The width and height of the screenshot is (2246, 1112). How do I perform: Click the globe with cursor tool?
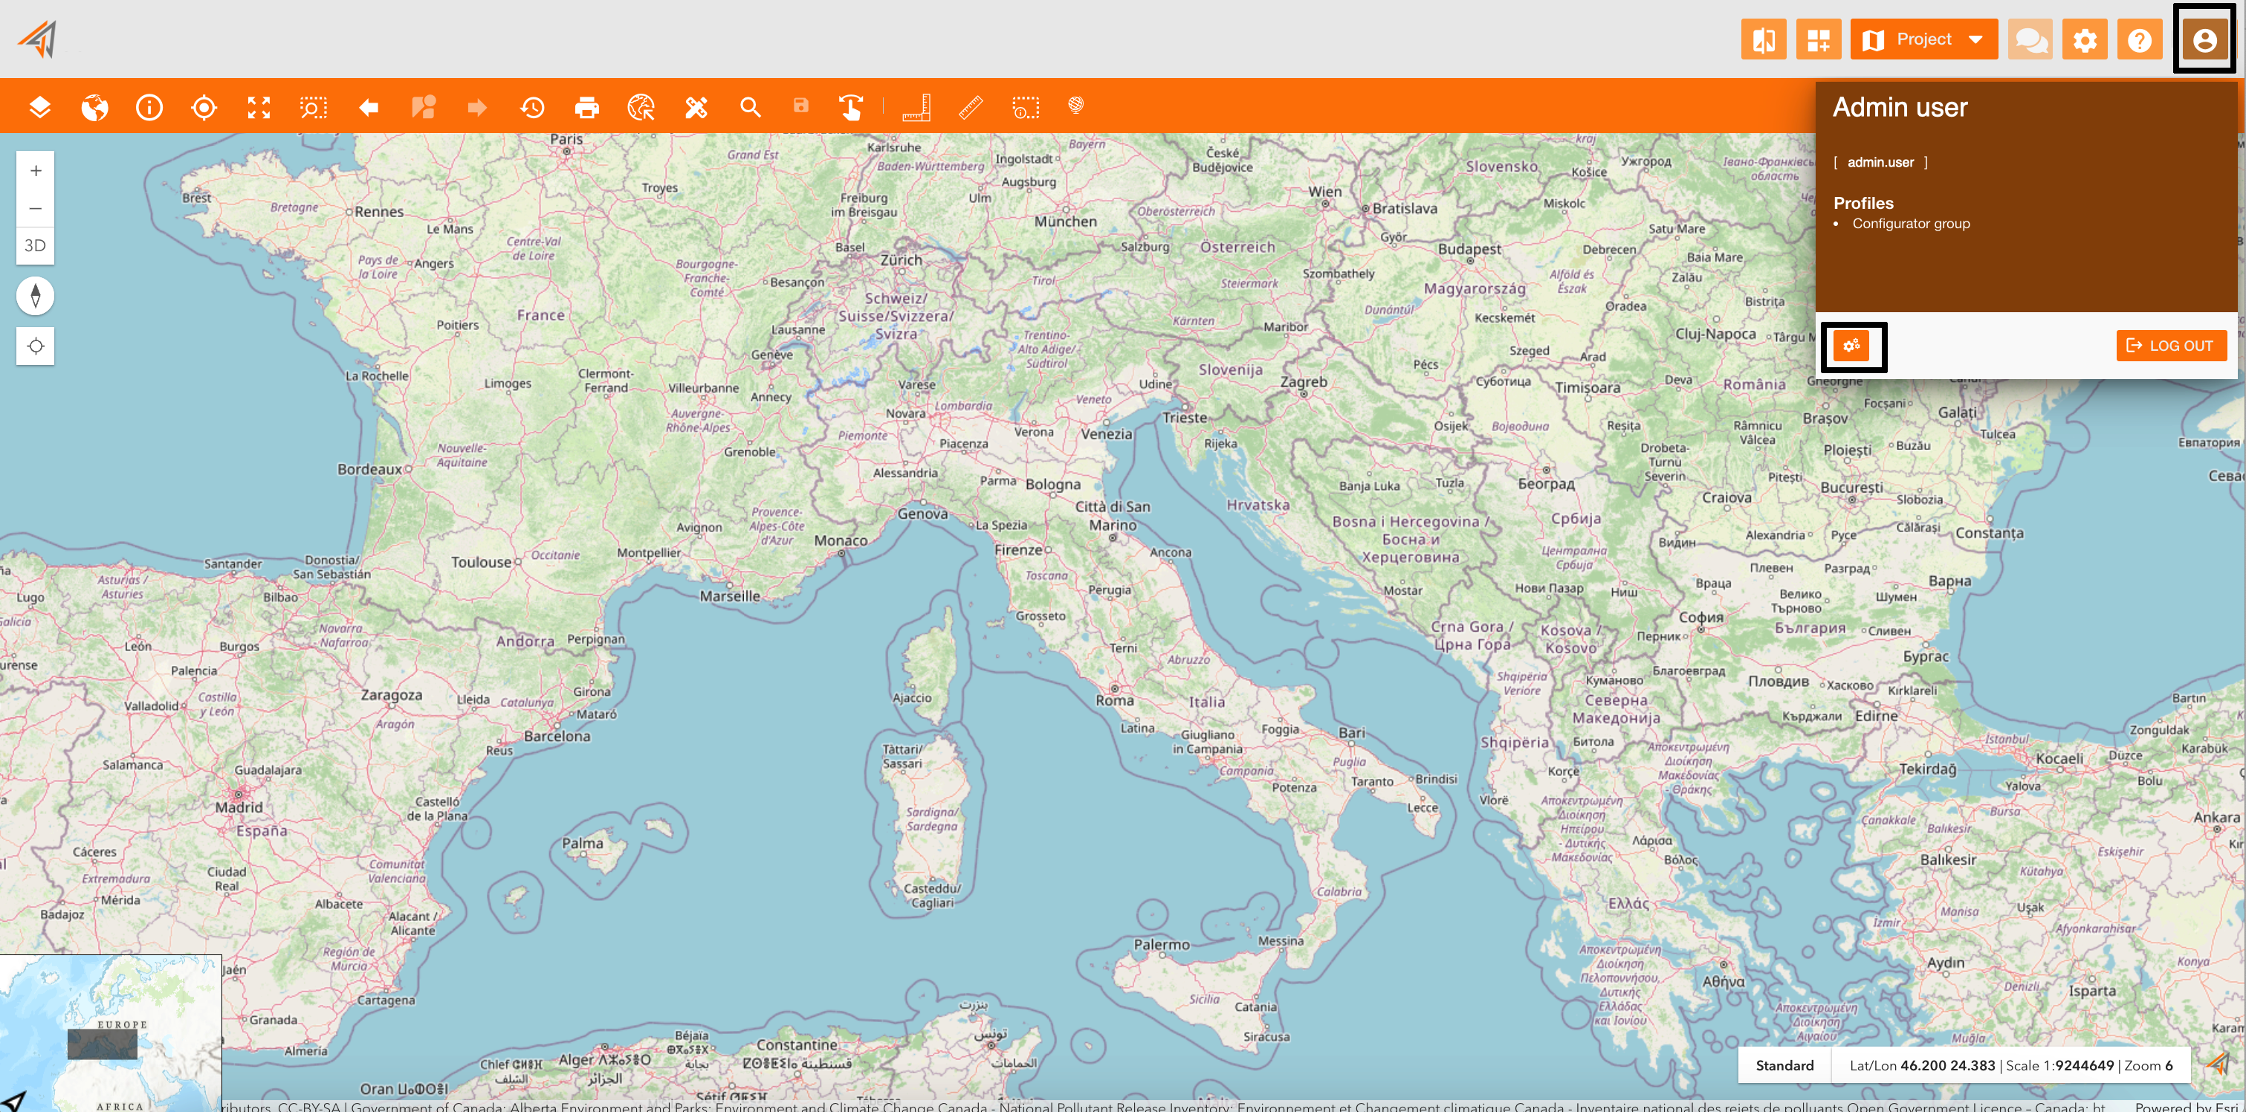coord(641,107)
